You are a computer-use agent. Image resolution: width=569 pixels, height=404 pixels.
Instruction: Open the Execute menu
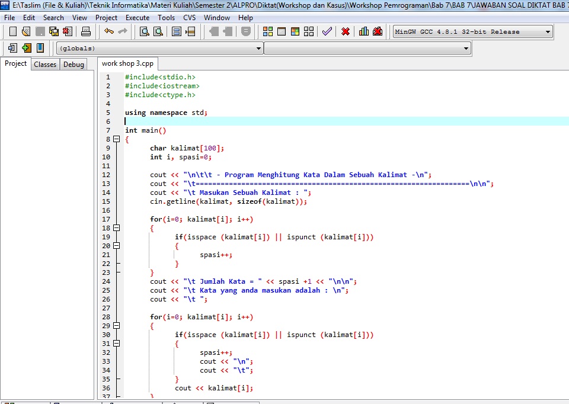(x=137, y=17)
